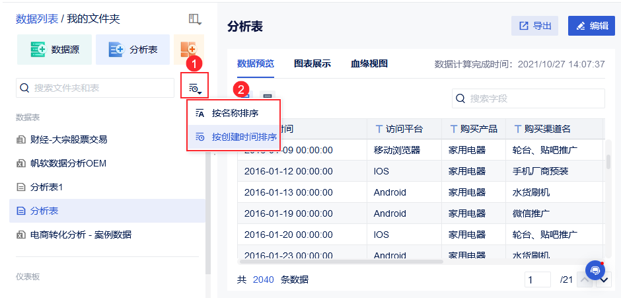Image resolution: width=621 pixels, height=298 pixels.
Task: Click the IOS cell in the 2016-01-12 row
Action: click(x=404, y=171)
